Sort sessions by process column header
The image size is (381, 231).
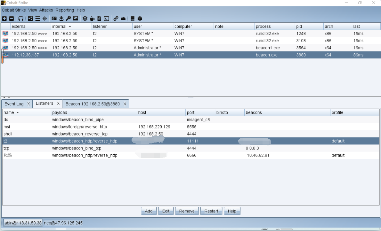pos(275,27)
